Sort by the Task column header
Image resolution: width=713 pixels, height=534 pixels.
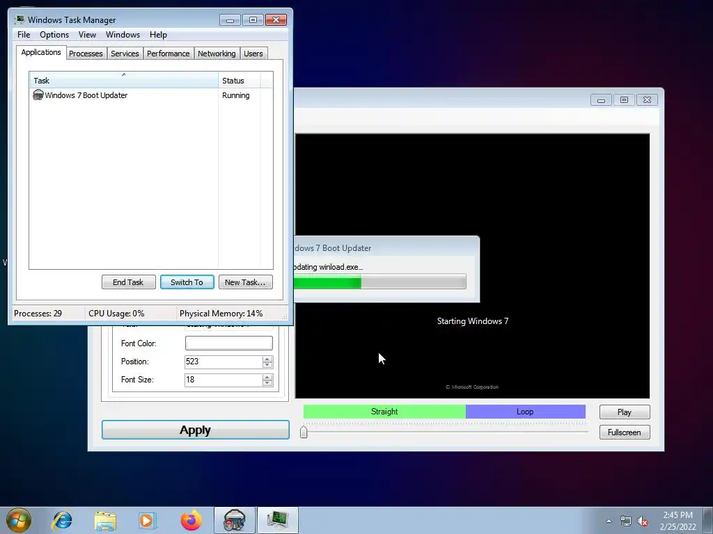coord(124,81)
